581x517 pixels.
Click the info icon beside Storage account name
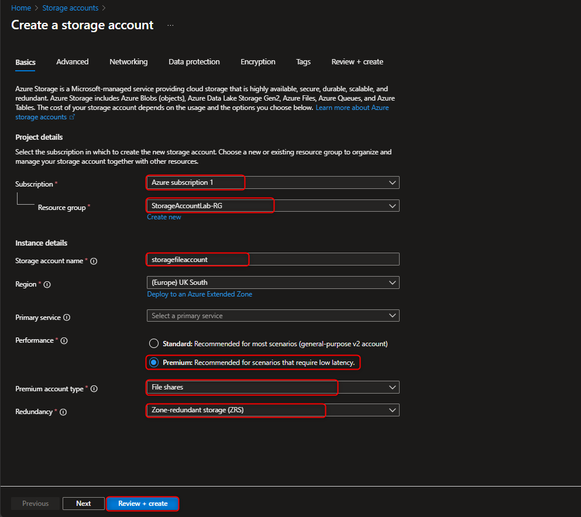click(94, 261)
